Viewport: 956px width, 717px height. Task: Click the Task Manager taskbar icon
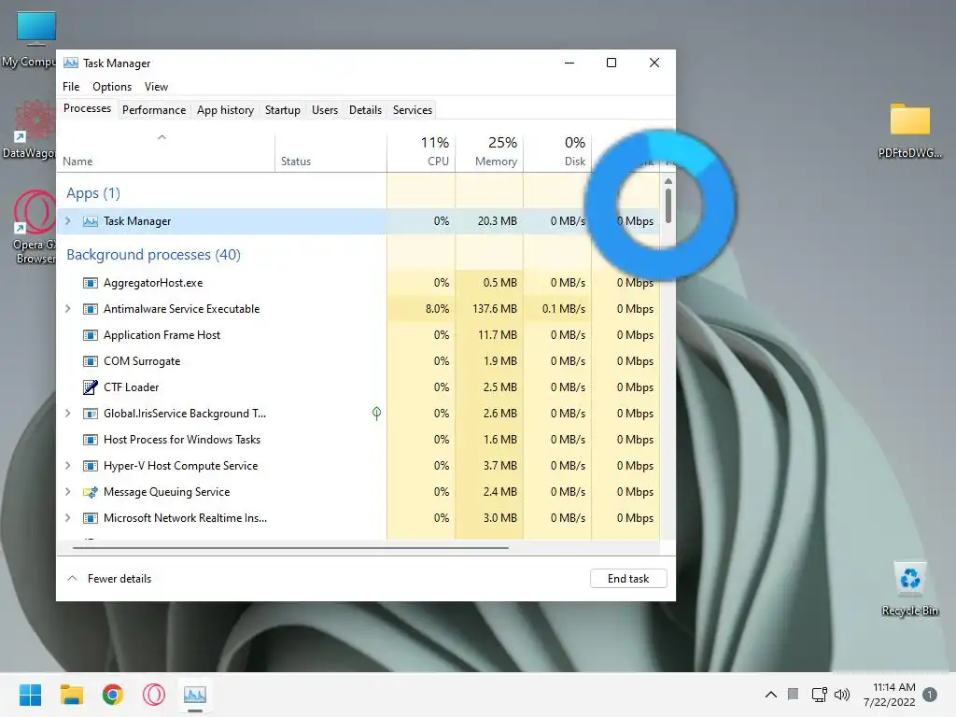click(x=195, y=695)
